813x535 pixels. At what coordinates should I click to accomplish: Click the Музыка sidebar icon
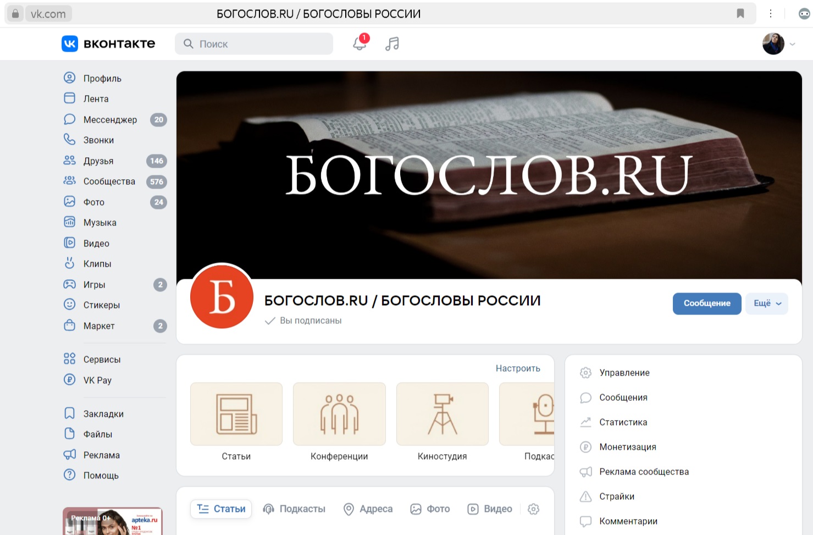[x=70, y=222]
